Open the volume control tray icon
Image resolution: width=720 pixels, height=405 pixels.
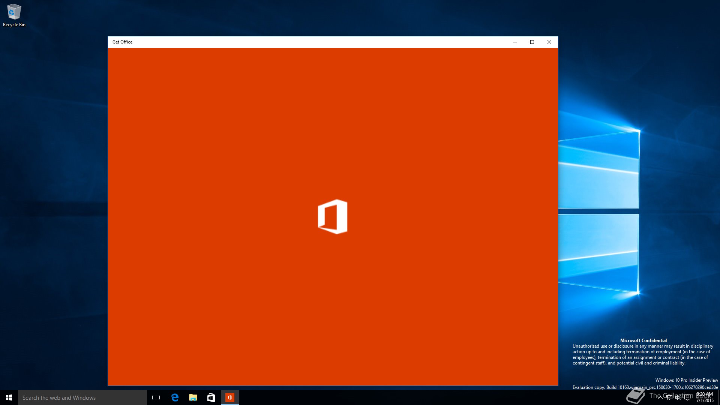coord(678,397)
